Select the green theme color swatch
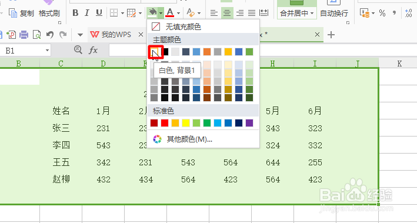Image resolution: width=417 pixels, height=223 pixels. 249,52
